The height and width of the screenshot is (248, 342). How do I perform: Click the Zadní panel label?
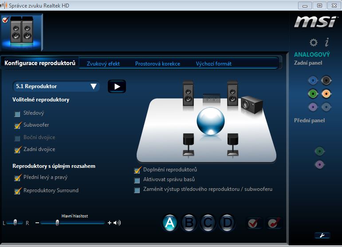click(x=308, y=63)
